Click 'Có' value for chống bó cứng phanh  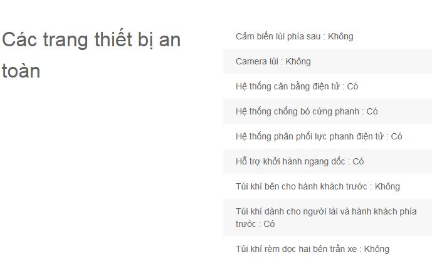(372, 111)
